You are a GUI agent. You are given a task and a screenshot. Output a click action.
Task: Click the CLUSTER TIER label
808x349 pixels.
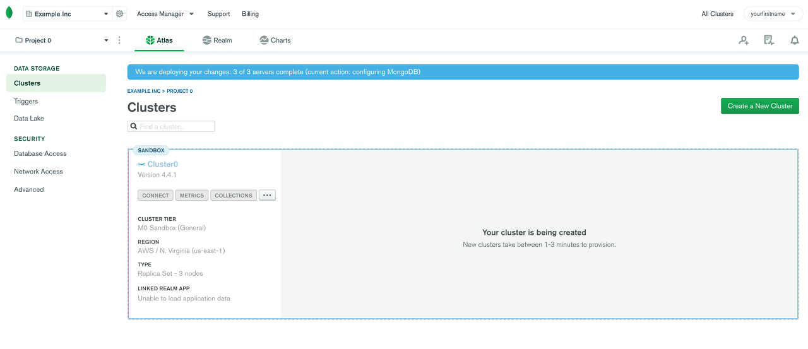click(157, 219)
